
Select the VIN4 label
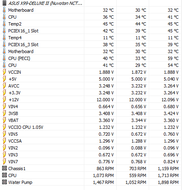pos(13,107)
